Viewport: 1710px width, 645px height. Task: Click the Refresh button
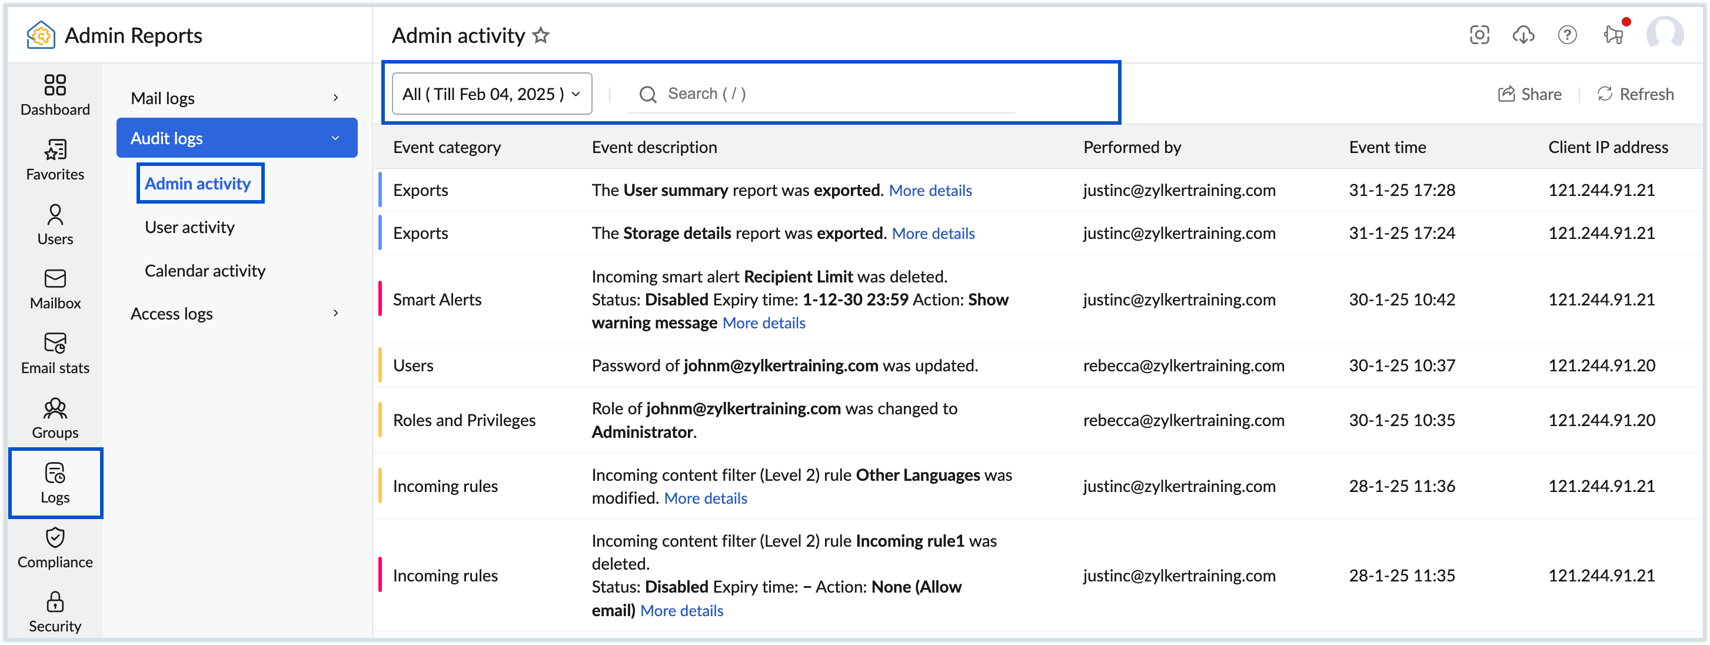click(x=1635, y=94)
